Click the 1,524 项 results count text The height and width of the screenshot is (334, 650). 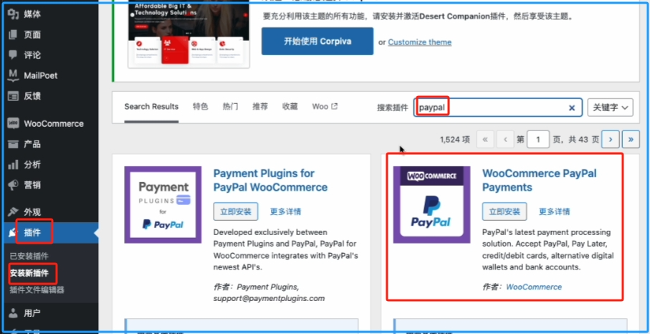455,140
